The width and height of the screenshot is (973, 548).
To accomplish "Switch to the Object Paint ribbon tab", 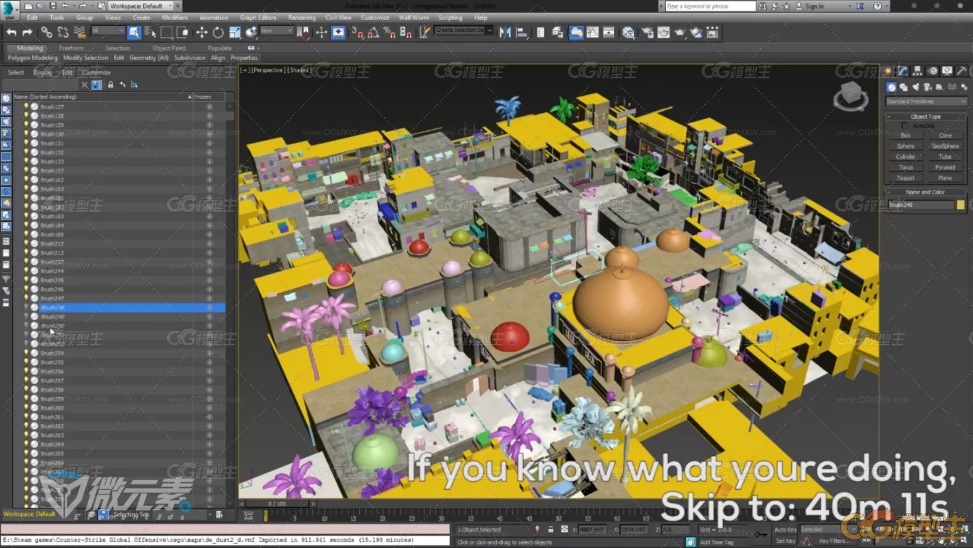I will (x=169, y=48).
